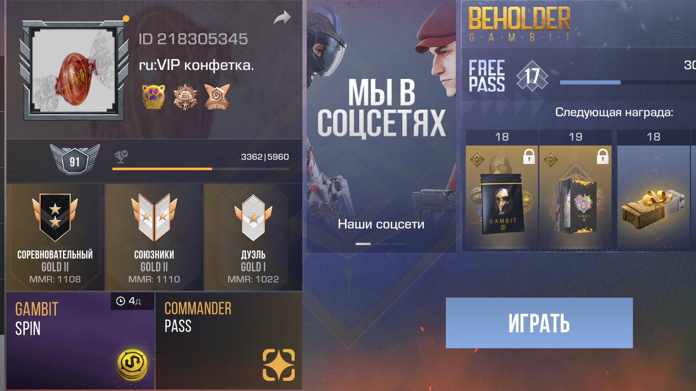Click the trophy icon by experience bar
Image resolution: width=696 pixels, height=391 pixels.
(121, 157)
